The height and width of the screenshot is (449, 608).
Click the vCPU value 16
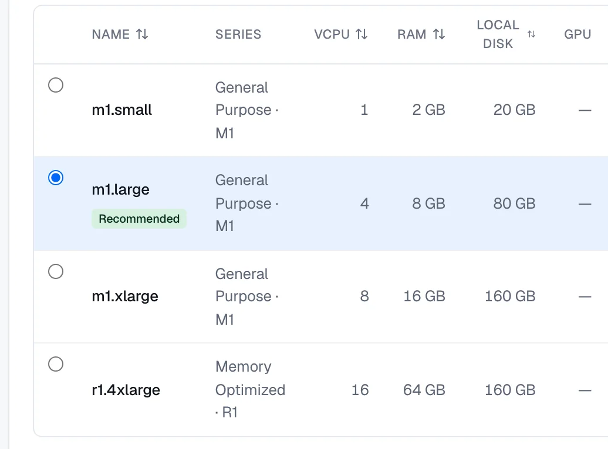(360, 390)
